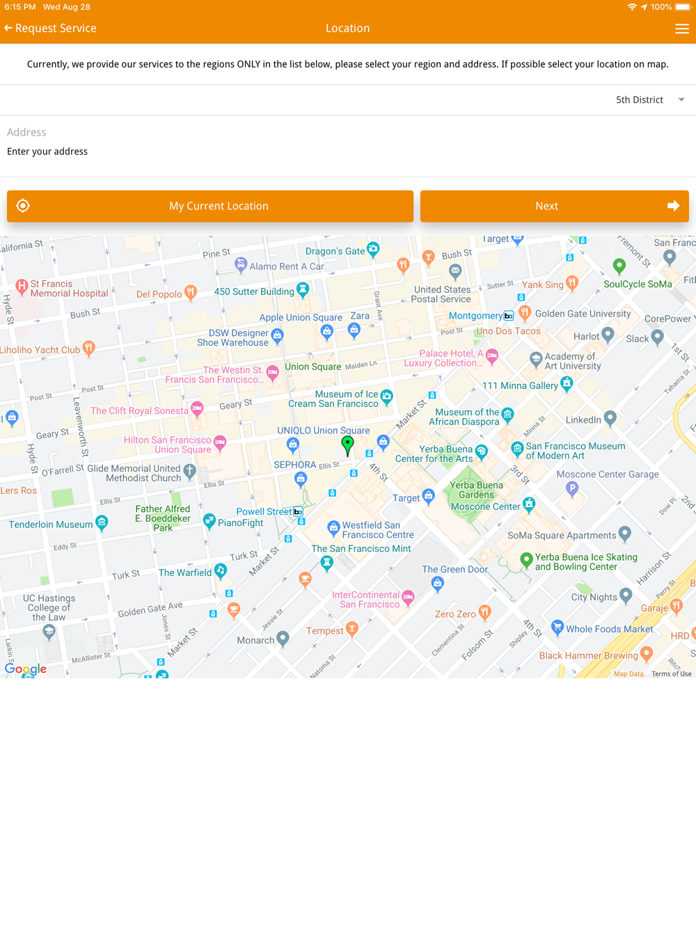Image resolution: width=696 pixels, height=928 pixels.
Task: Tap Del Popolo restaurant marker
Action: pos(191,292)
